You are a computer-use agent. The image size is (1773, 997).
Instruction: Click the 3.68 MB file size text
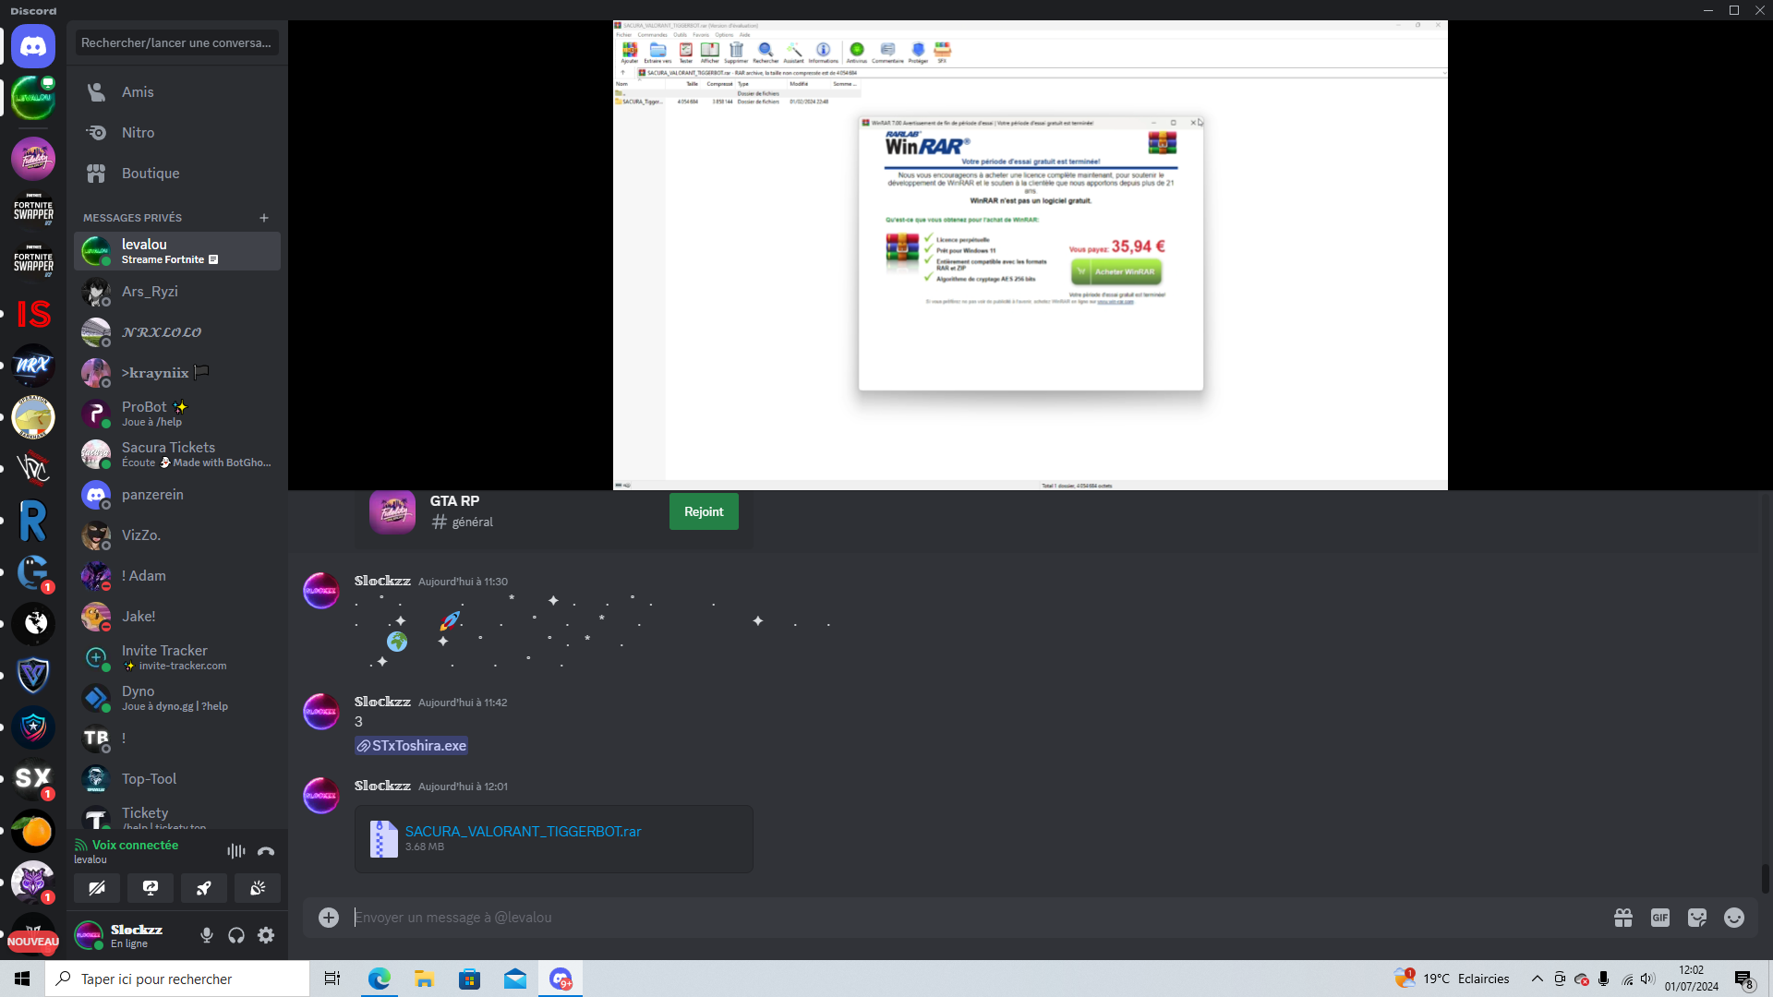(425, 847)
